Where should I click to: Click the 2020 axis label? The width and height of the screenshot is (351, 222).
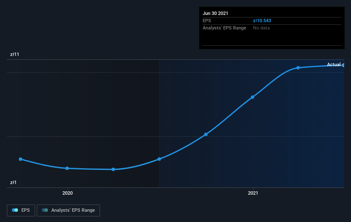coord(68,193)
